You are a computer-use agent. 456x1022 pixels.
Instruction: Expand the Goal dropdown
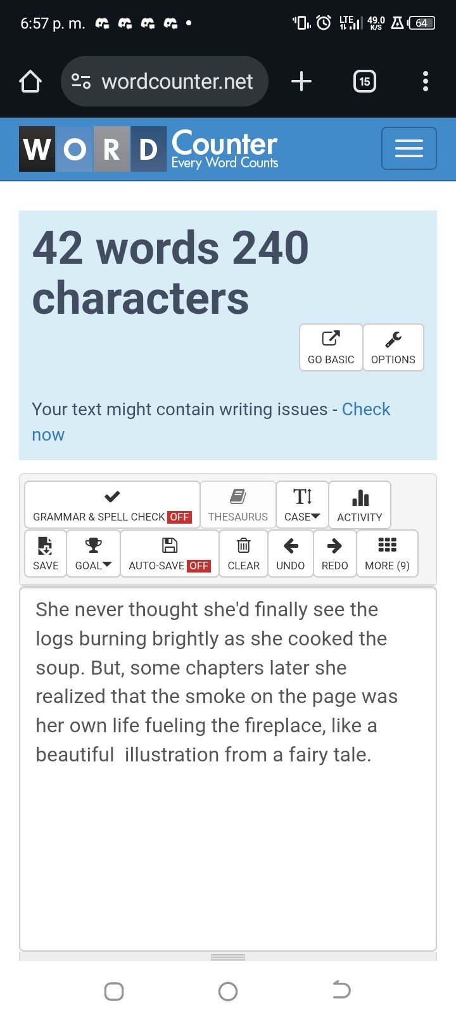tap(93, 553)
